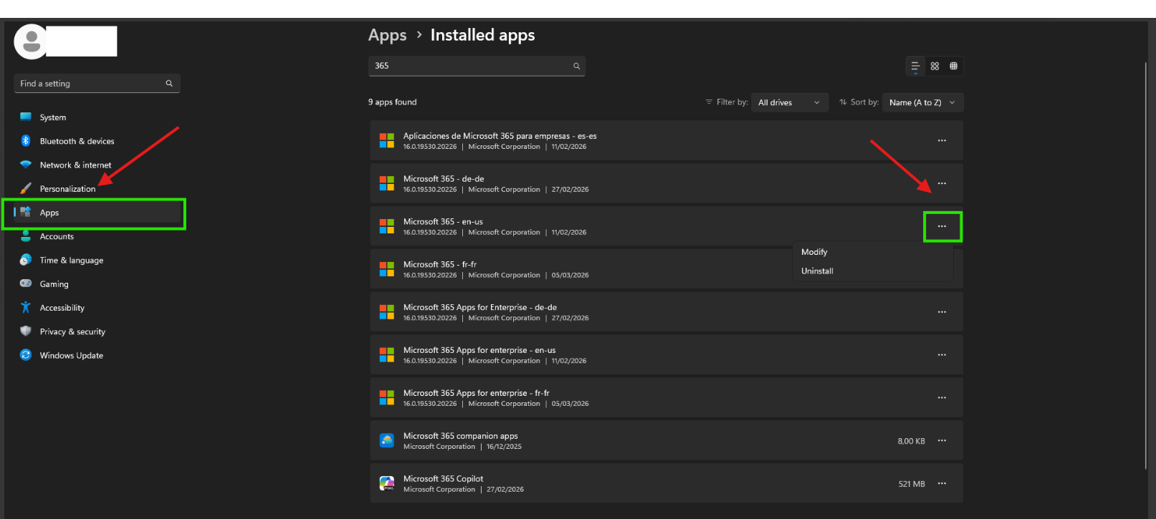Click the Microsoft 365 - de-de app icon
The height and width of the screenshot is (519, 1156).
(x=387, y=183)
